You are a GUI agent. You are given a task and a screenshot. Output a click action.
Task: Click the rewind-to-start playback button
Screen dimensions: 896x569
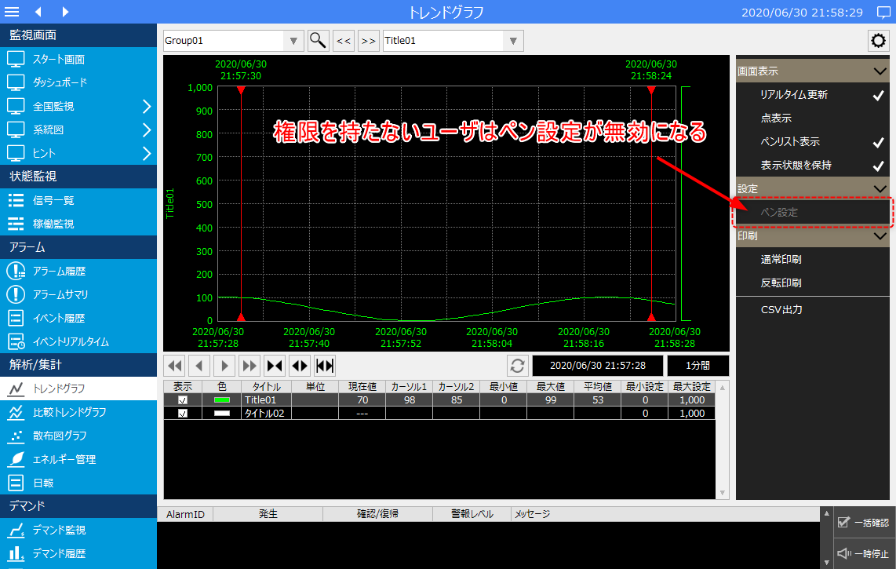175,366
